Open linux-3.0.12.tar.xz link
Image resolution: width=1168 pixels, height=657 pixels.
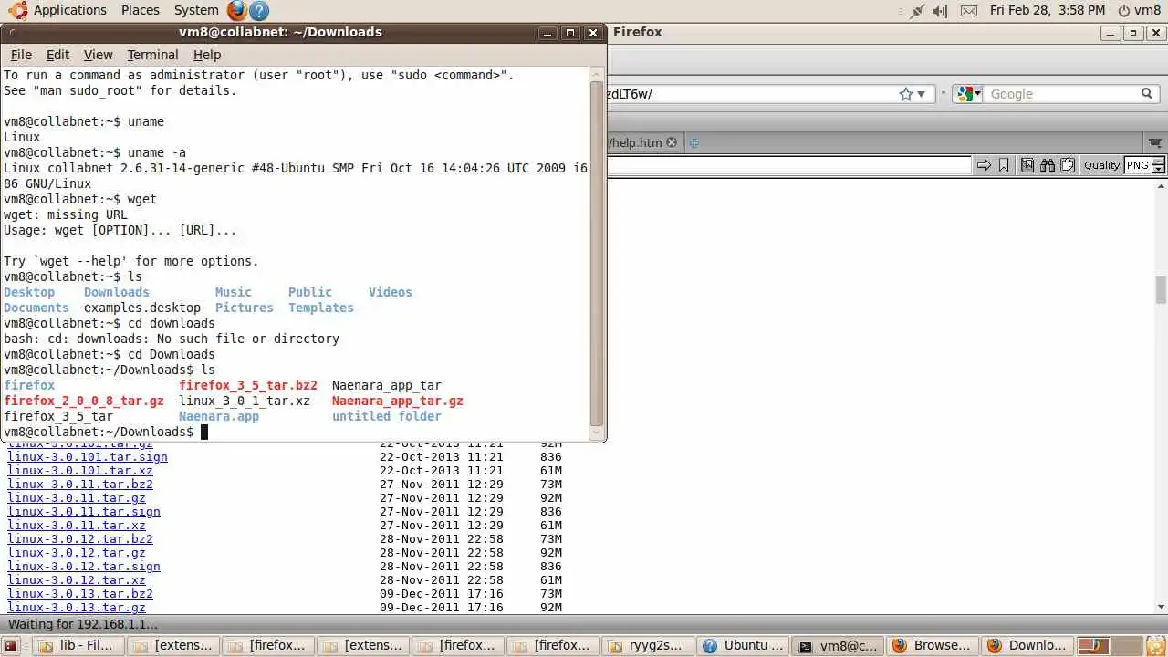pos(77,580)
